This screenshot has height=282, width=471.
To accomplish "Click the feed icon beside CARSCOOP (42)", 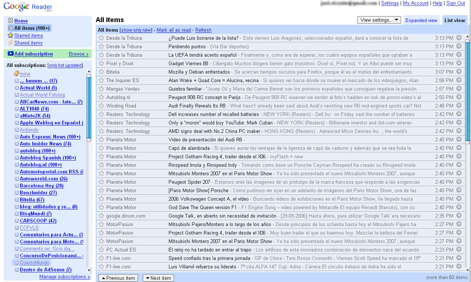I will [x=17, y=221].
